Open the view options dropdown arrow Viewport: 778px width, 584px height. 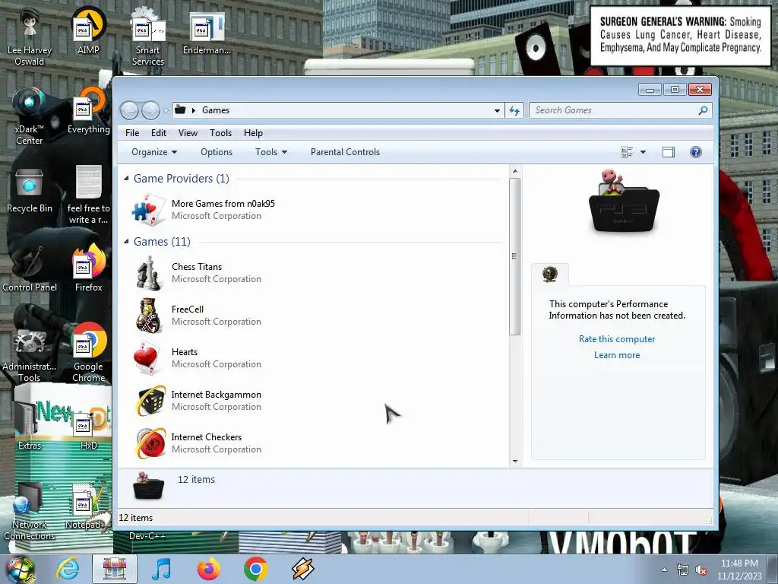643,152
